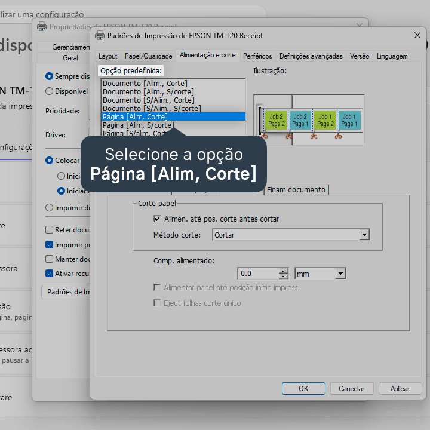Select Colocar radio option in Propriedades window

click(49, 161)
